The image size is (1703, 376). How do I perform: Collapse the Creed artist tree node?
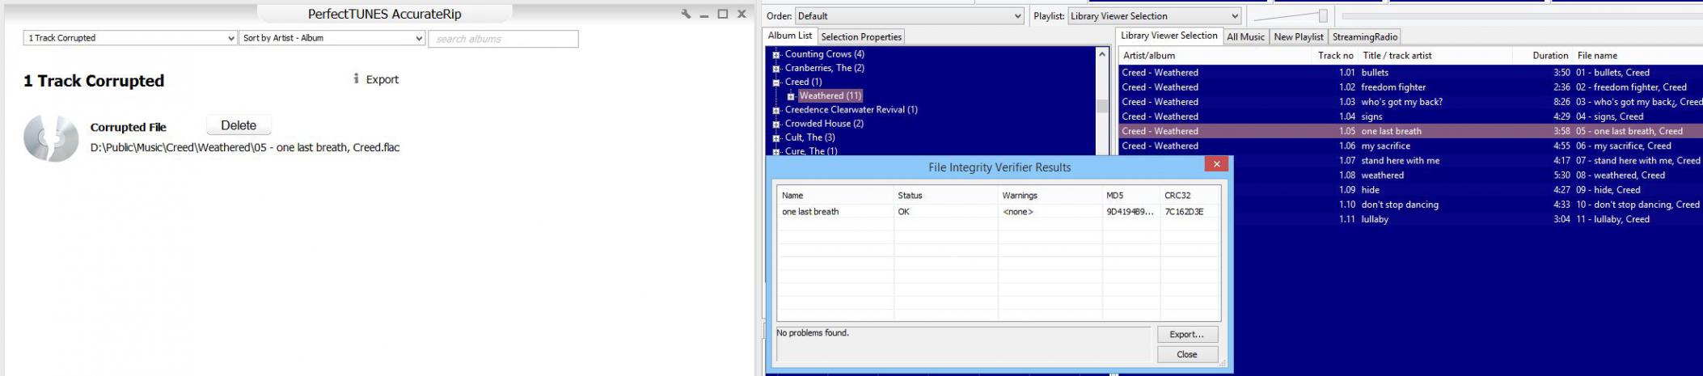[776, 82]
